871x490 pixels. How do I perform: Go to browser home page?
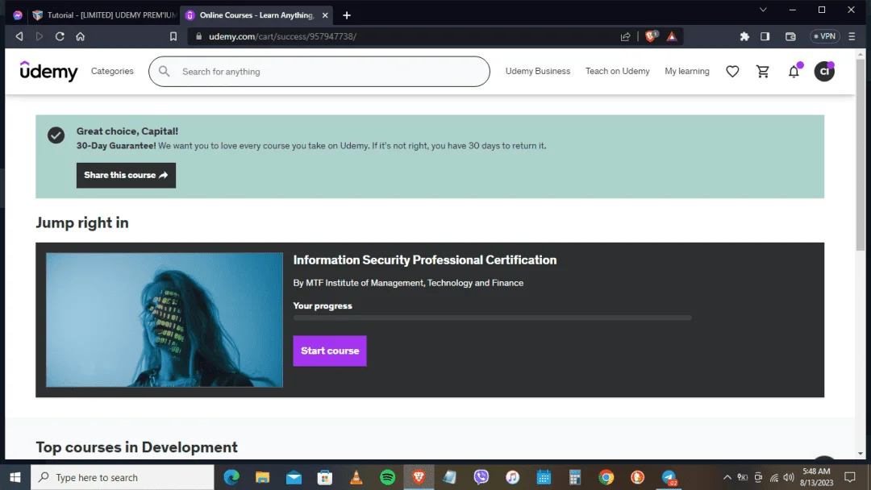pos(80,36)
